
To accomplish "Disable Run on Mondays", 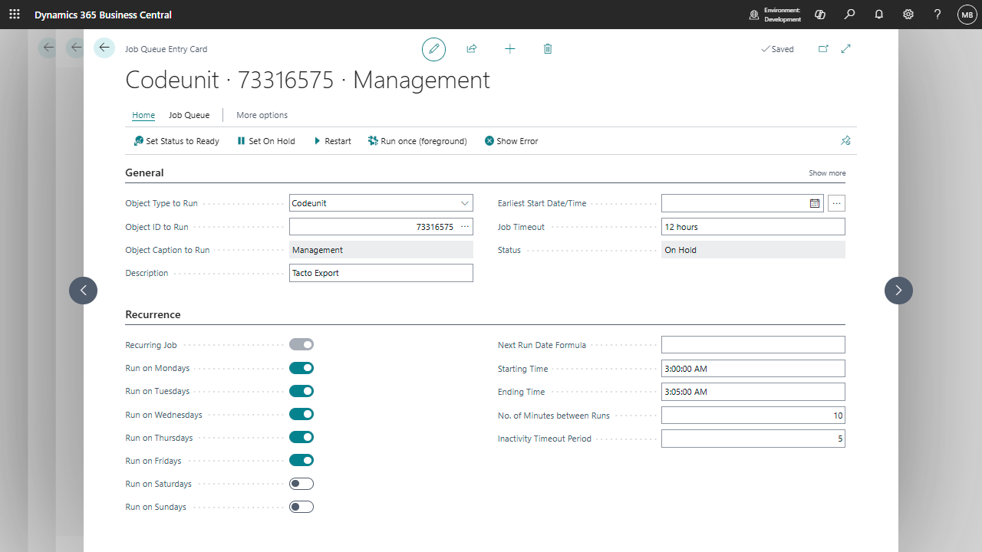I will 302,368.
